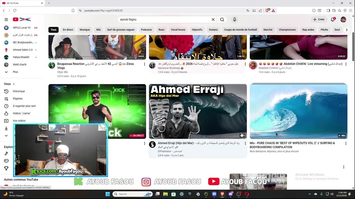Expand subscriptions list with Plus
The width and height of the screenshot is (355, 199).
(x=21, y=72)
